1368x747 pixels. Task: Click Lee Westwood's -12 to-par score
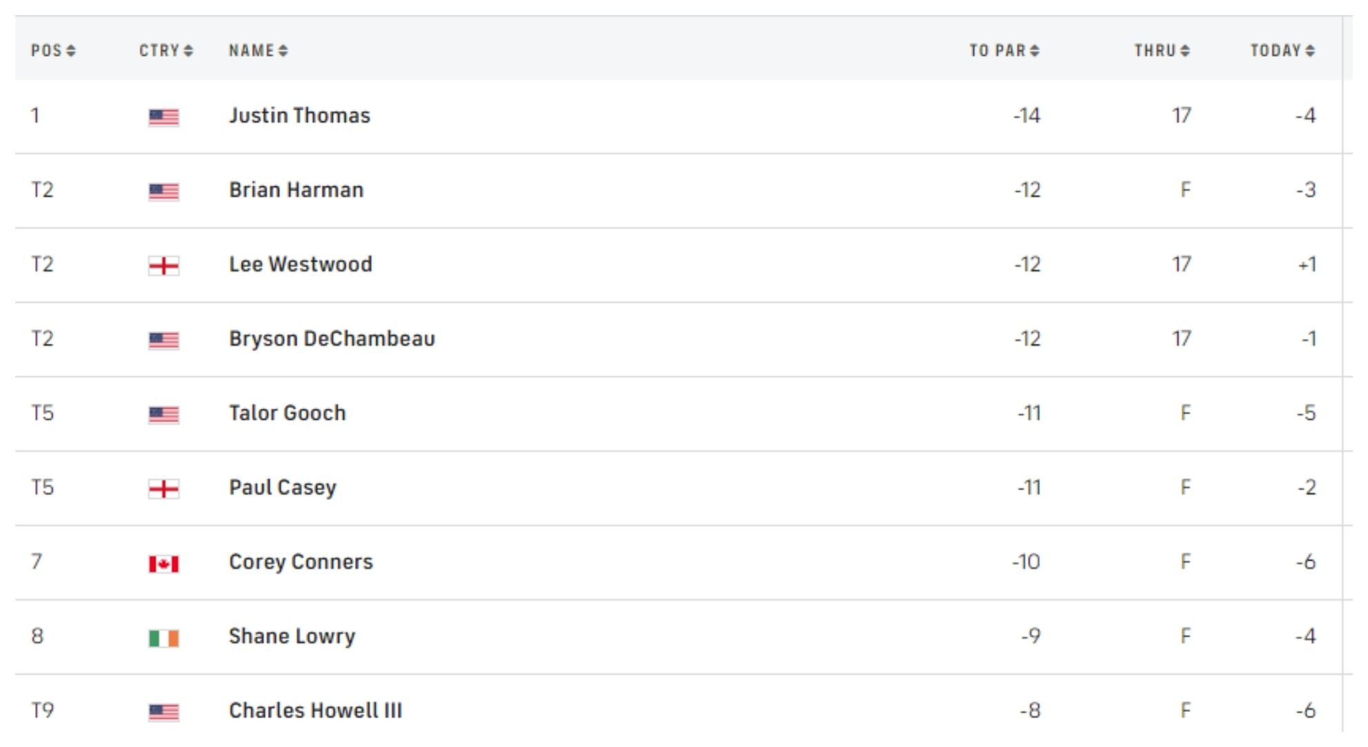tap(1027, 264)
